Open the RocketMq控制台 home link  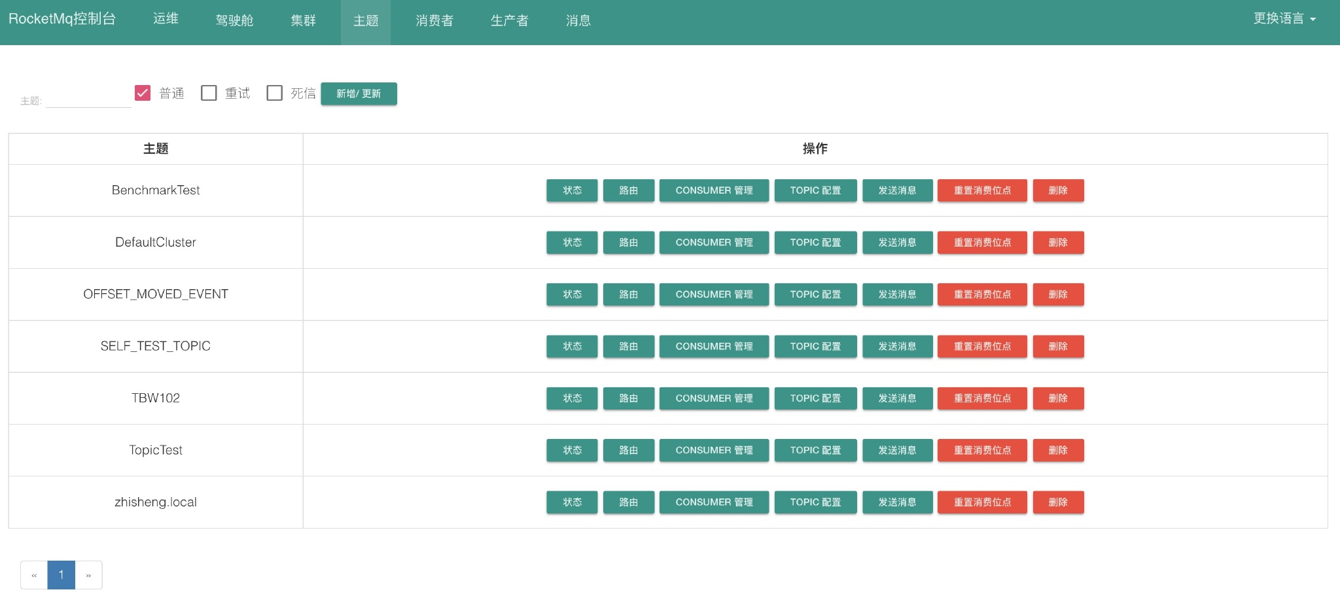tap(62, 19)
